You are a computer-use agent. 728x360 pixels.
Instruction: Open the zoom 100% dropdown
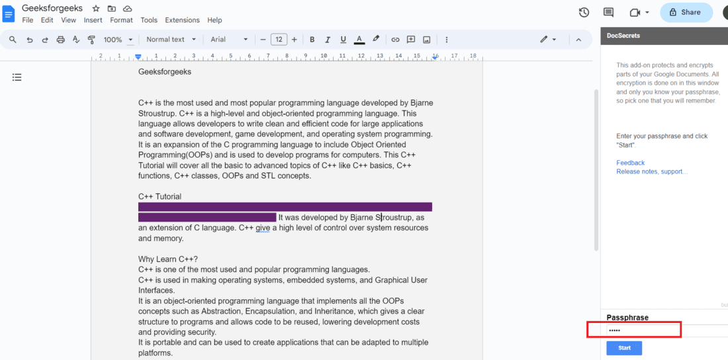tap(118, 40)
